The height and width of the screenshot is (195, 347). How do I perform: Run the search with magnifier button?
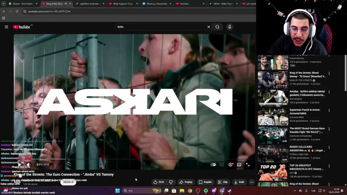[x=217, y=27]
